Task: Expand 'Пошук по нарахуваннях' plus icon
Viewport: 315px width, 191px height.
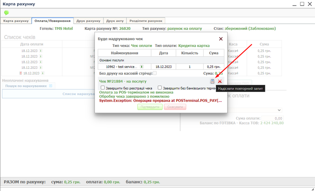Action: point(50,86)
